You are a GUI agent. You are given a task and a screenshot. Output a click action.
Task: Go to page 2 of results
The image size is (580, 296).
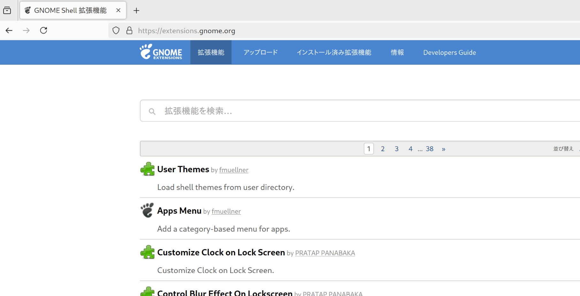pyautogui.click(x=383, y=149)
